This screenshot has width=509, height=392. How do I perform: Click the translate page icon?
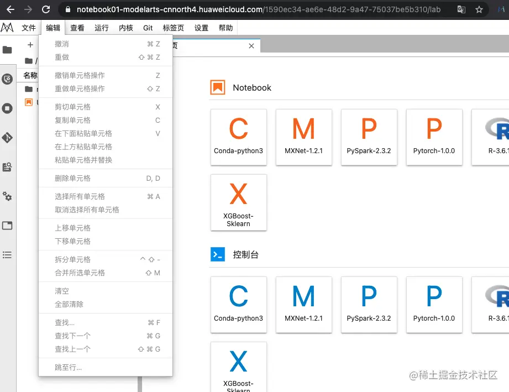point(461,9)
